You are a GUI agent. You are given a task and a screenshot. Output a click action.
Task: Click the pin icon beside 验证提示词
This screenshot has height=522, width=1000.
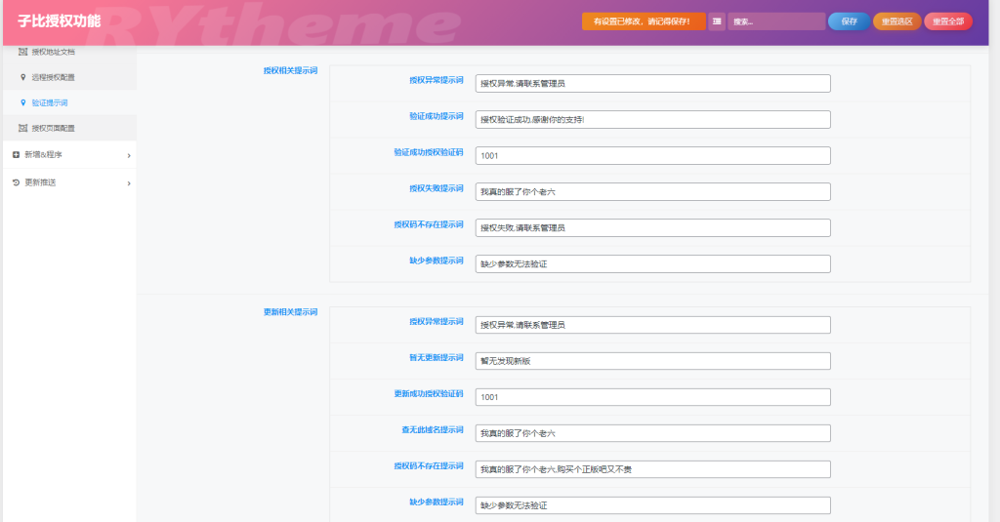pyautogui.click(x=23, y=102)
